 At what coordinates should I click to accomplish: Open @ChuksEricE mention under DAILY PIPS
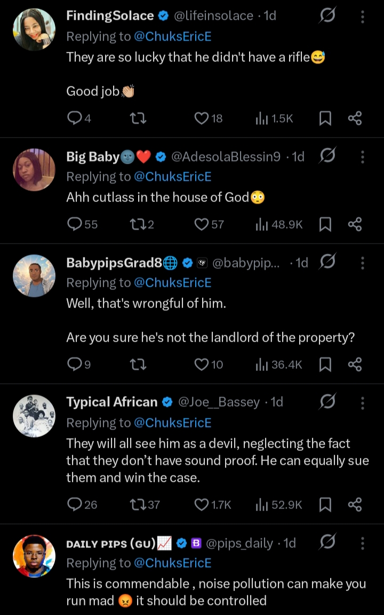click(x=173, y=563)
